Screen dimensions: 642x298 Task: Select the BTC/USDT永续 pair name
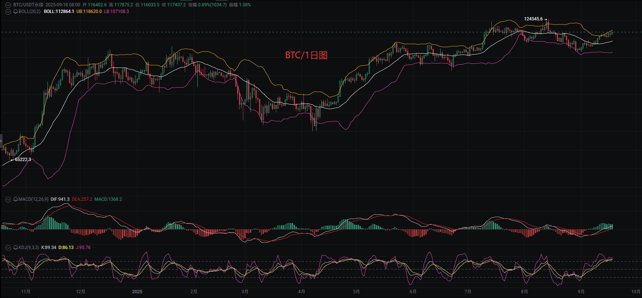pyautogui.click(x=28, y=5)
